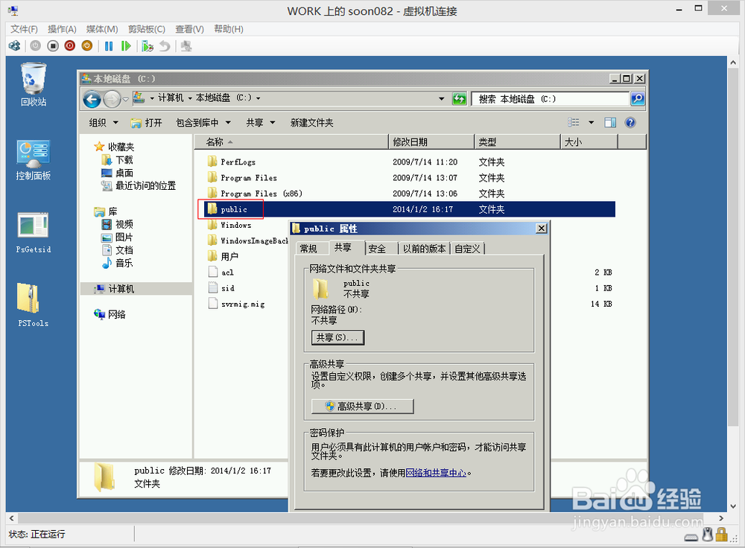This screenshot has height=548, width=745.
Task: Click the 共享(S)... button
Action: 337,337
